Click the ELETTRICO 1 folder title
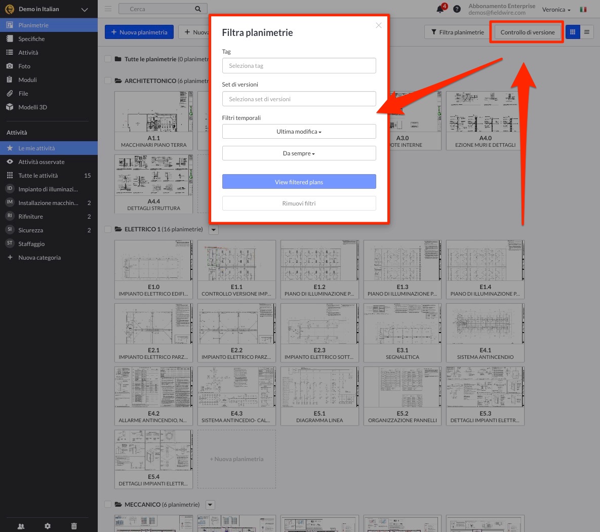The height and width of the screenshot is (532, 600). [x=142, y=229]
